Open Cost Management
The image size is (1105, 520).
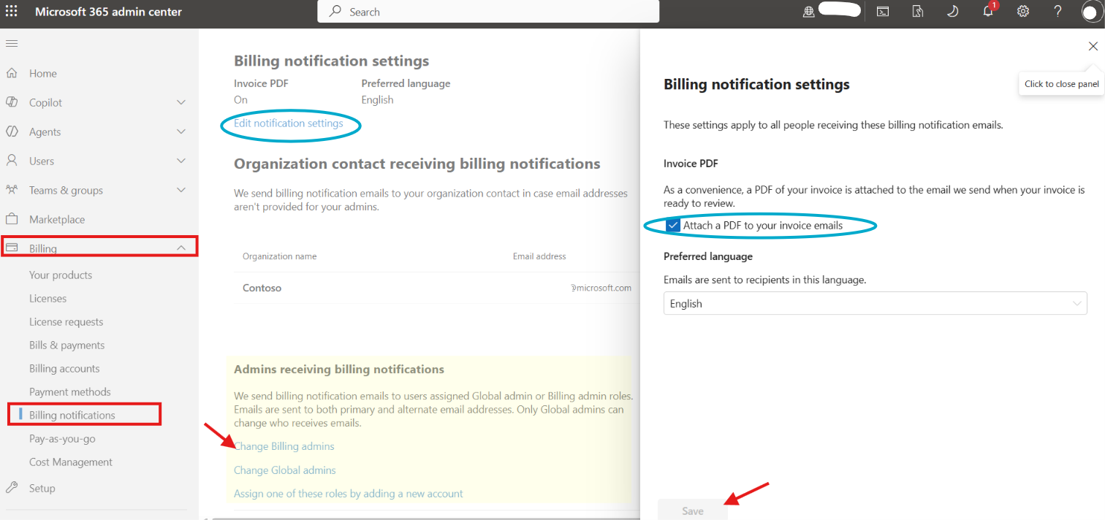click(x=71, y=462)
